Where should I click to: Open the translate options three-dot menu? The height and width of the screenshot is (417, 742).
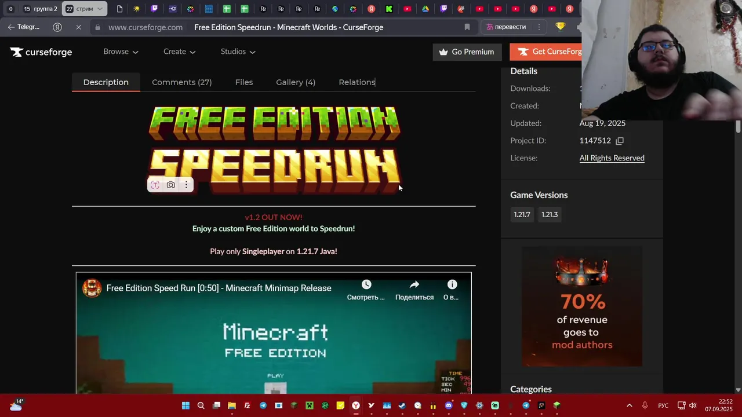(x=539, y=27)
